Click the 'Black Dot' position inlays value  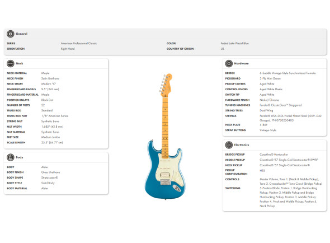click(x=47, y=100)
